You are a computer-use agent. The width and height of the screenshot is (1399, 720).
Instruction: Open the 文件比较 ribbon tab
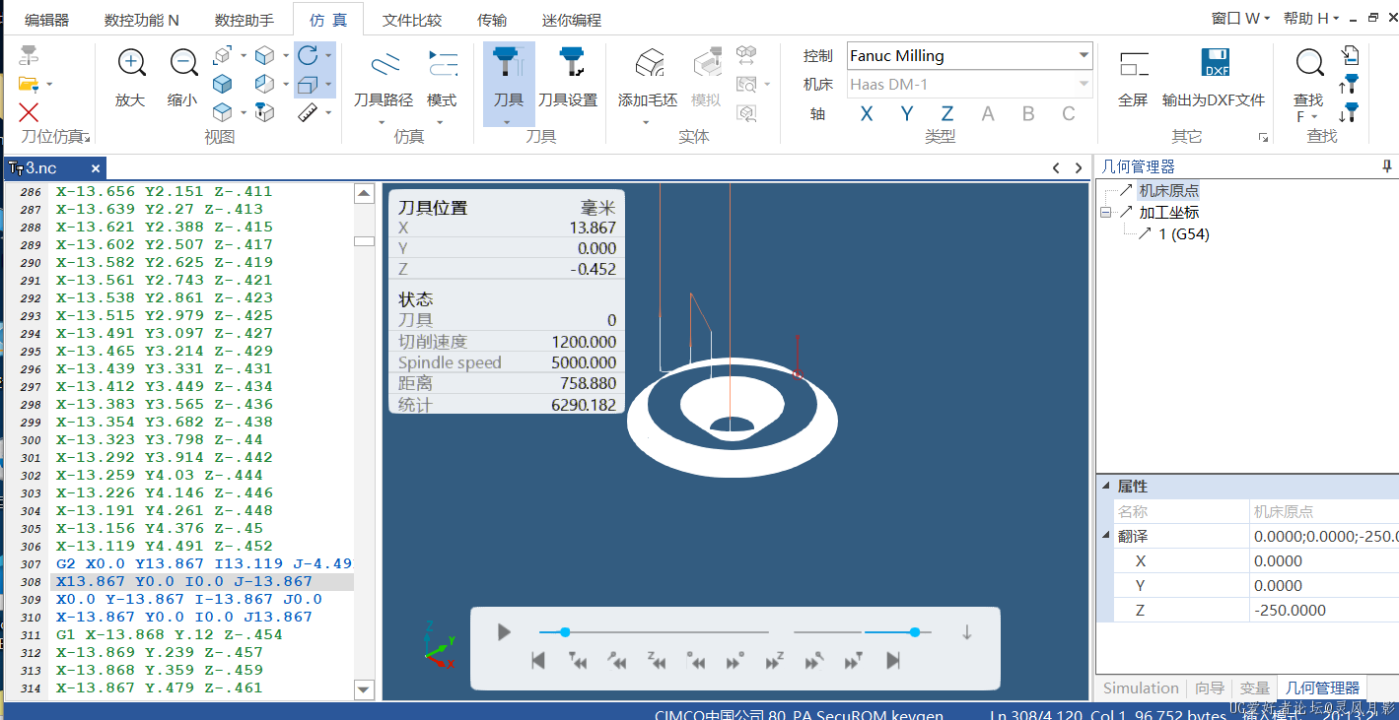[x=412, y=20]
